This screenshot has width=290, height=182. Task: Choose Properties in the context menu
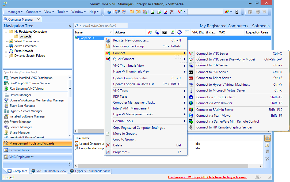pyautogui.click(x=146, y=152)
